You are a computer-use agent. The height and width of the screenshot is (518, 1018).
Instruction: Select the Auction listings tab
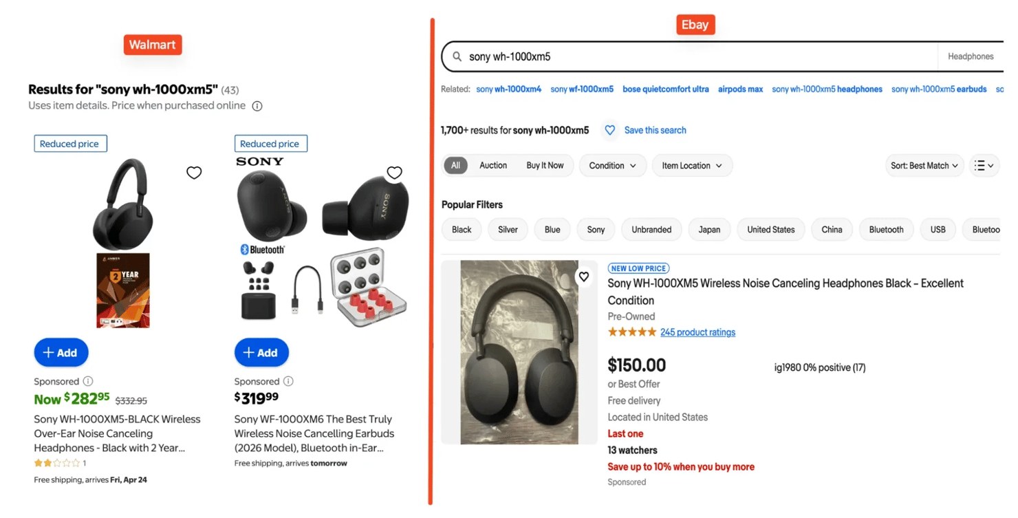493,166
